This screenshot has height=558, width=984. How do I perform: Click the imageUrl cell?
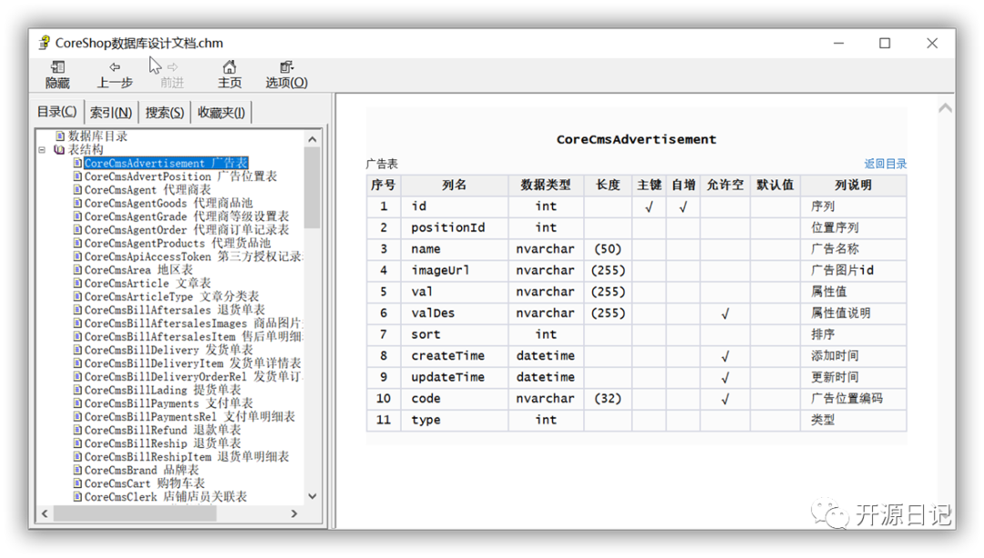[x=455, y=270]
